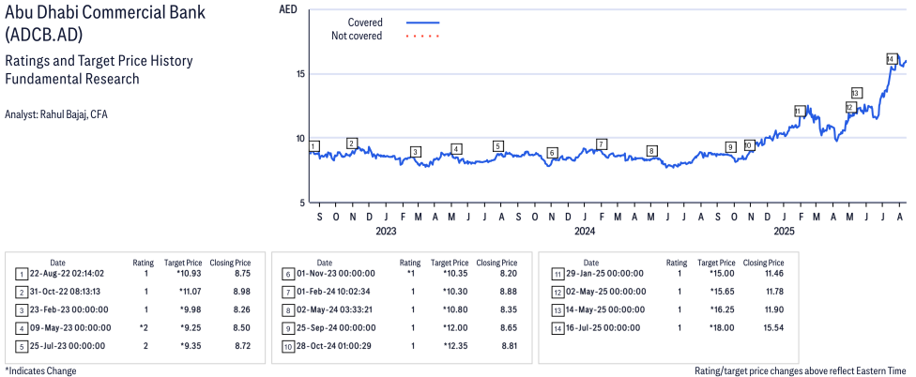Click the ticker text '(ADCB.AD)'
916x377 pixels.
(x=44, y=35)
